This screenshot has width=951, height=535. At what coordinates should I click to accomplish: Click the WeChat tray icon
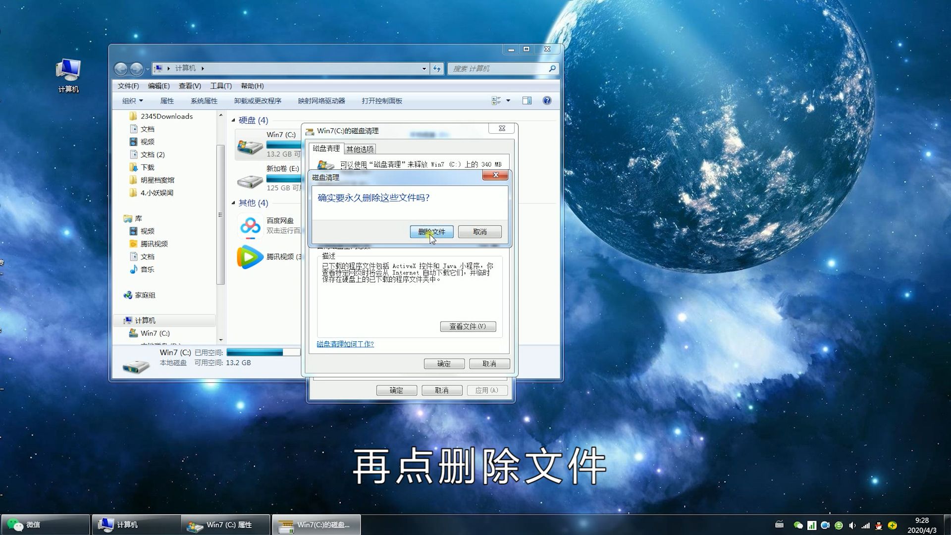[798, 526]
